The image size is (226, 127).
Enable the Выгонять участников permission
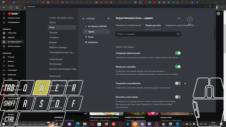click(178, 97)
